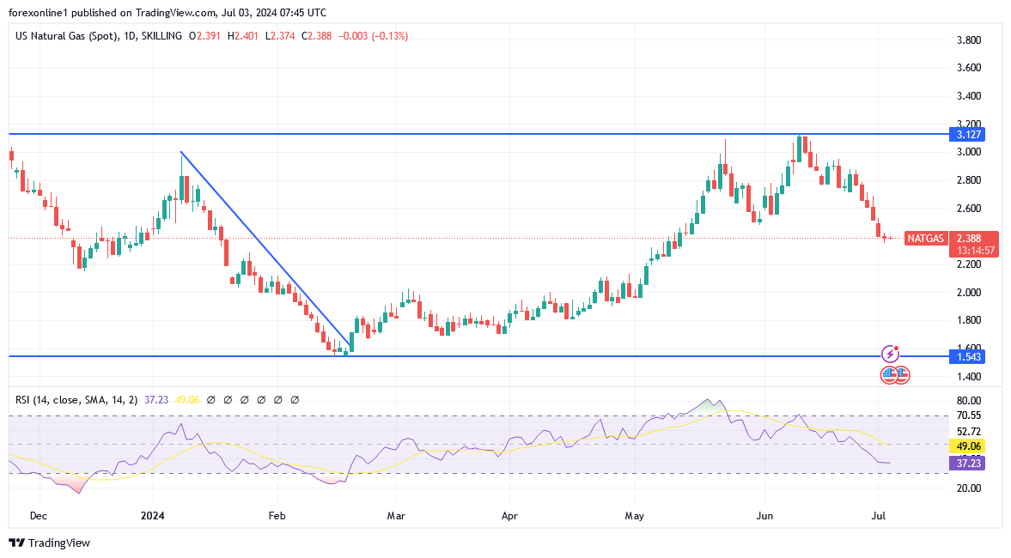Click the 1.800 price scale label

click(x=969, y=320)
